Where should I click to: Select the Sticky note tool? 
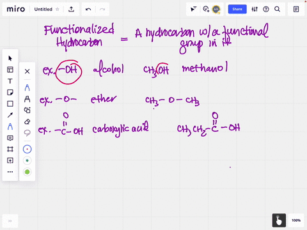[10, 93]
